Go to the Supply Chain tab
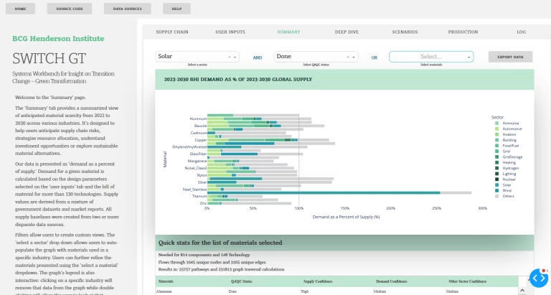 (171, 32)
